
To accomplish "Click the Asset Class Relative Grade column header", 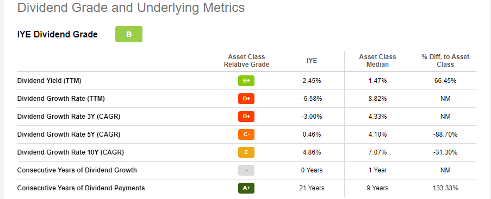I will tap(246, 61).
